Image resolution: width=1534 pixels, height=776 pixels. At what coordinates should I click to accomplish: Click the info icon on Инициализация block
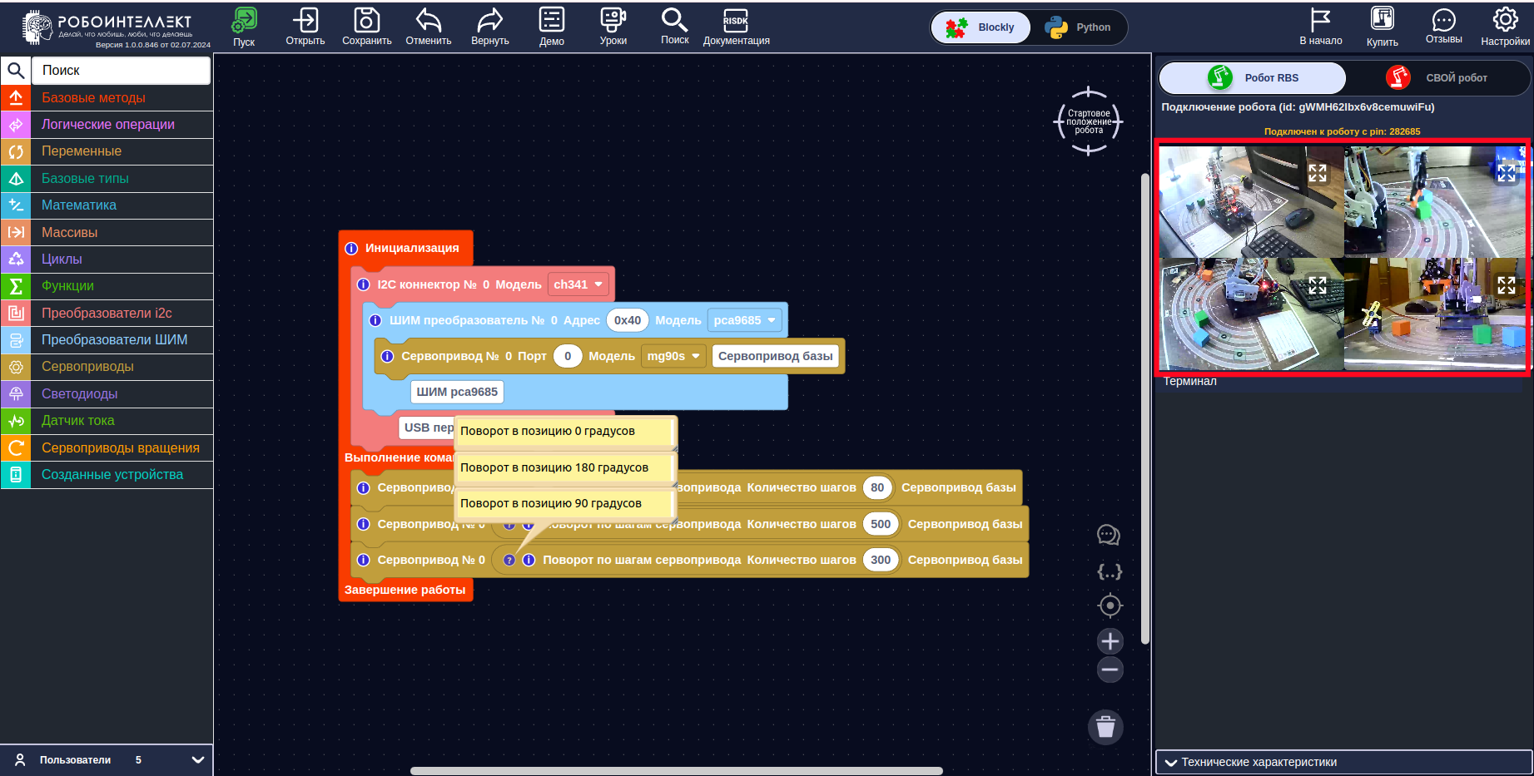coord(351,248)
